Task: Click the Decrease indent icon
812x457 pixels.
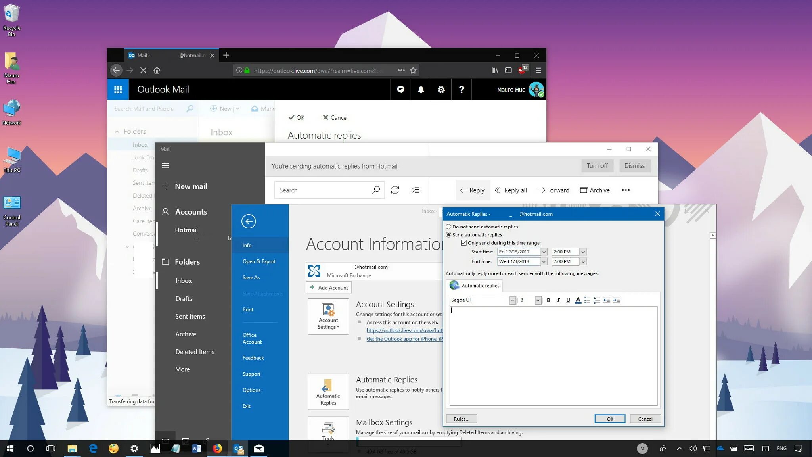Action: coord(607,300)
